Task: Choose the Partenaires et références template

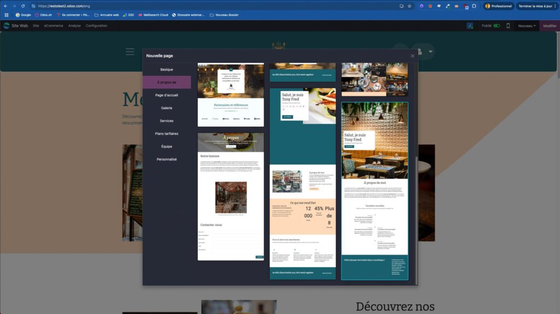Action: click(231, 94)
